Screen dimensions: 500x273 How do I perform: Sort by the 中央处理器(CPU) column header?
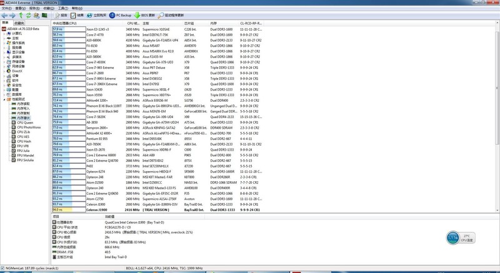coord(87,24)
